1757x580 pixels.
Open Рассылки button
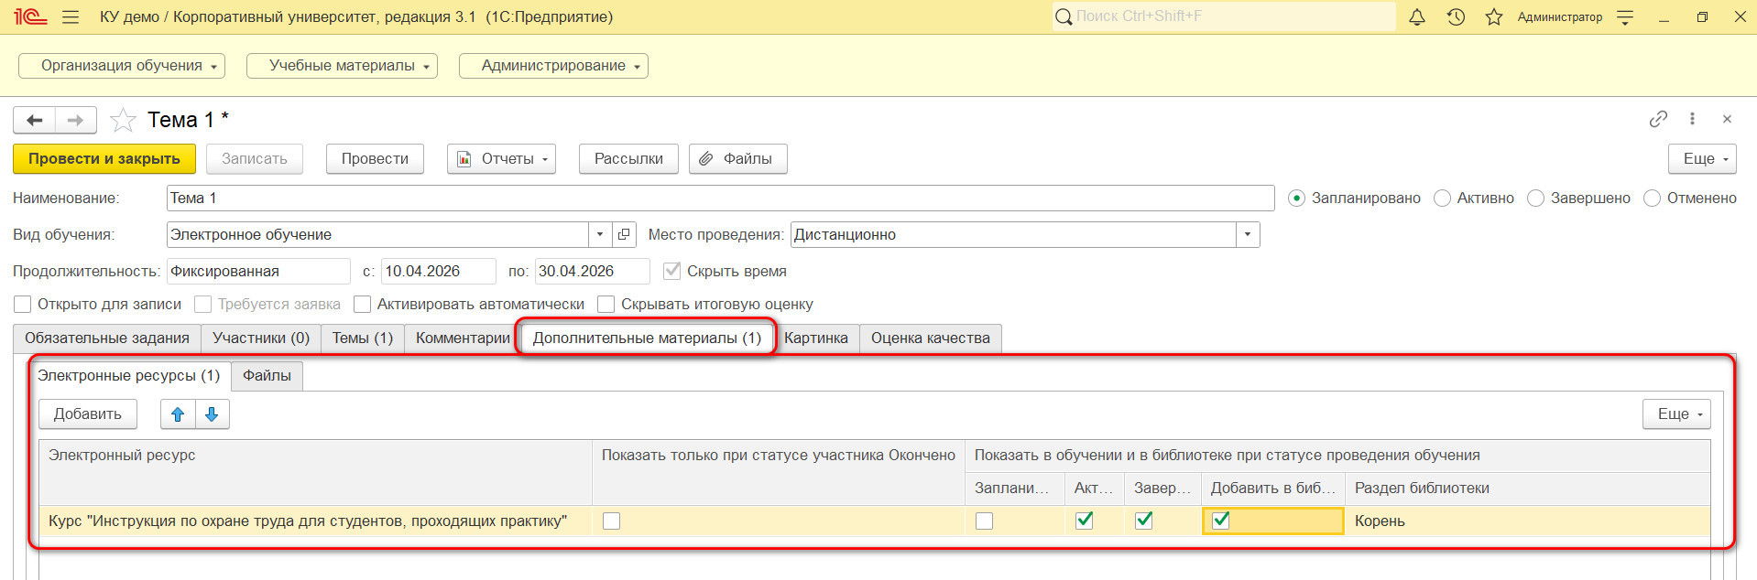pos(628,159)
